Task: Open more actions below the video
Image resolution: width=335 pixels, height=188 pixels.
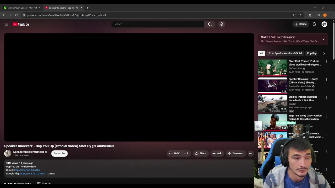Action: (250, 153)
